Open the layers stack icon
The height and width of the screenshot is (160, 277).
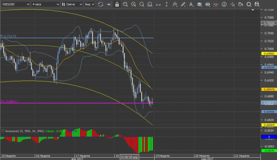[x=199, y=4]
